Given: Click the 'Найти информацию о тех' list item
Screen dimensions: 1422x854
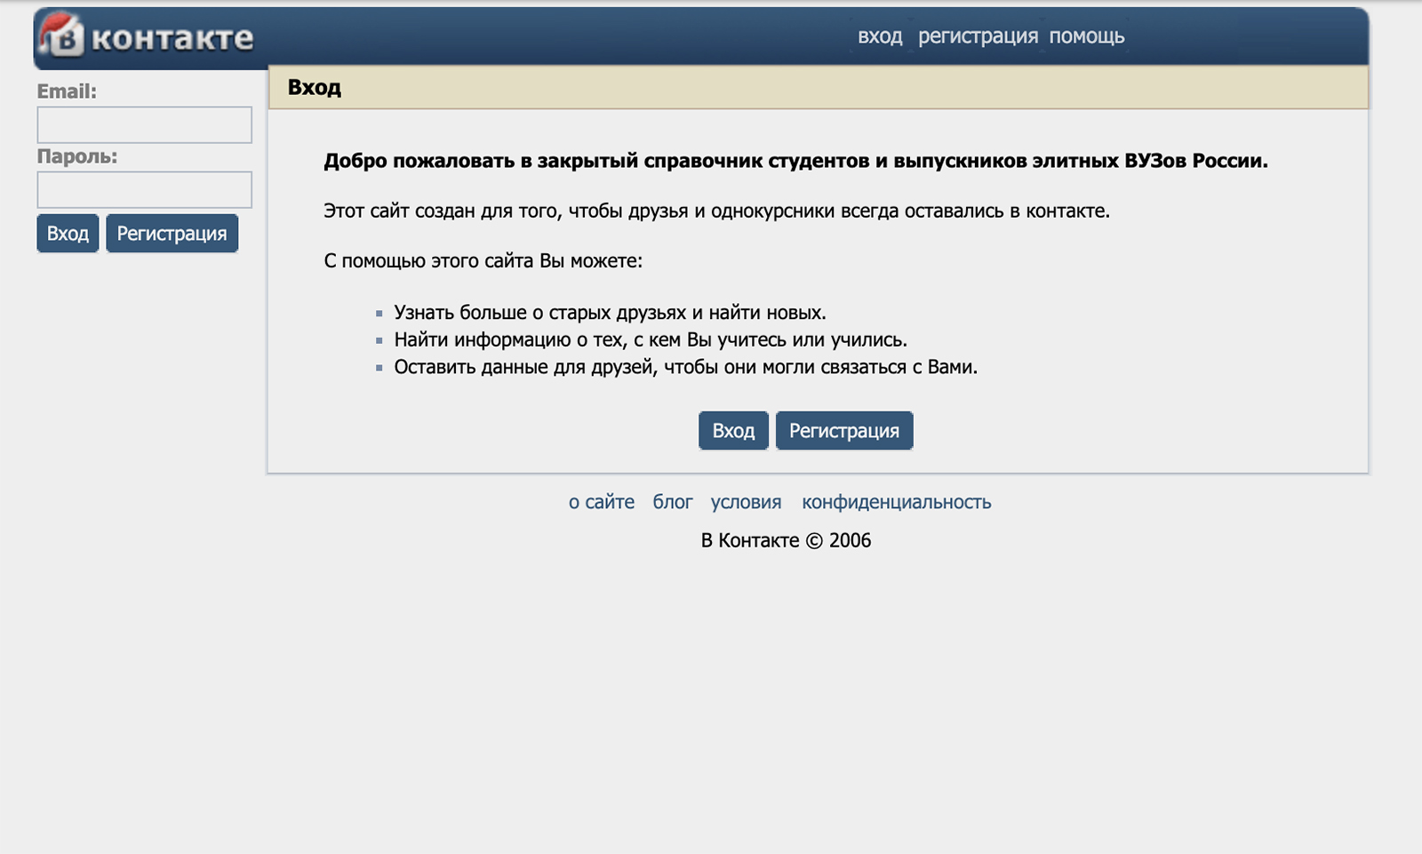Looking at the screenshot, I should point(651,339).
